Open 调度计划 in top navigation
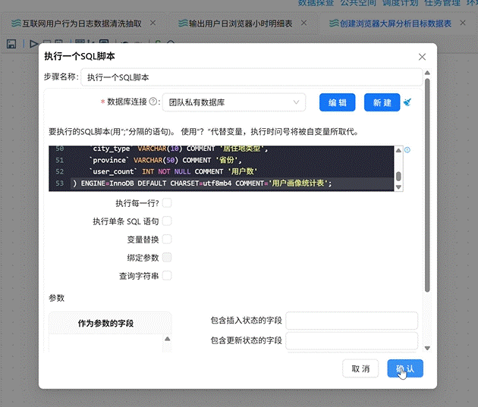The width and height of the screenshot is (478, 407). 401,3
